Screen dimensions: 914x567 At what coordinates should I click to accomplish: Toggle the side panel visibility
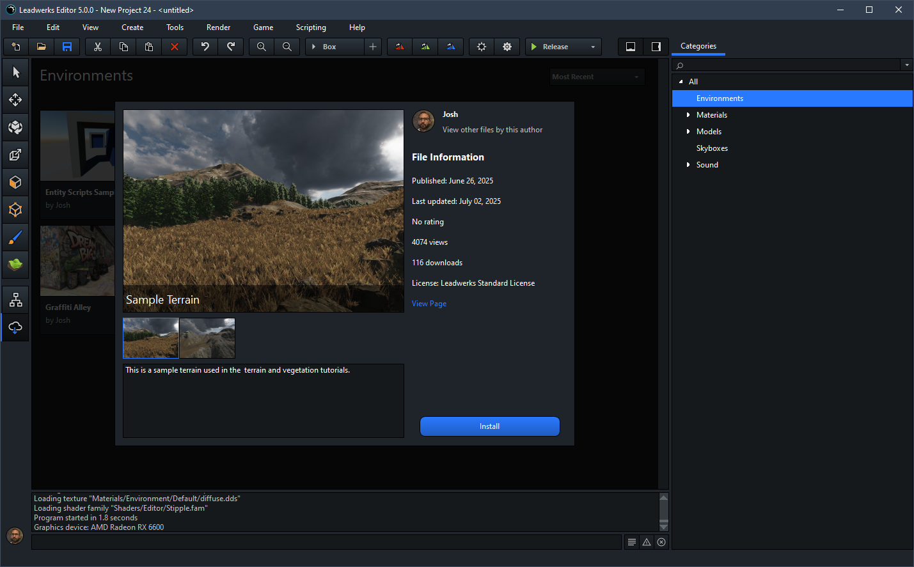[656, 47]
